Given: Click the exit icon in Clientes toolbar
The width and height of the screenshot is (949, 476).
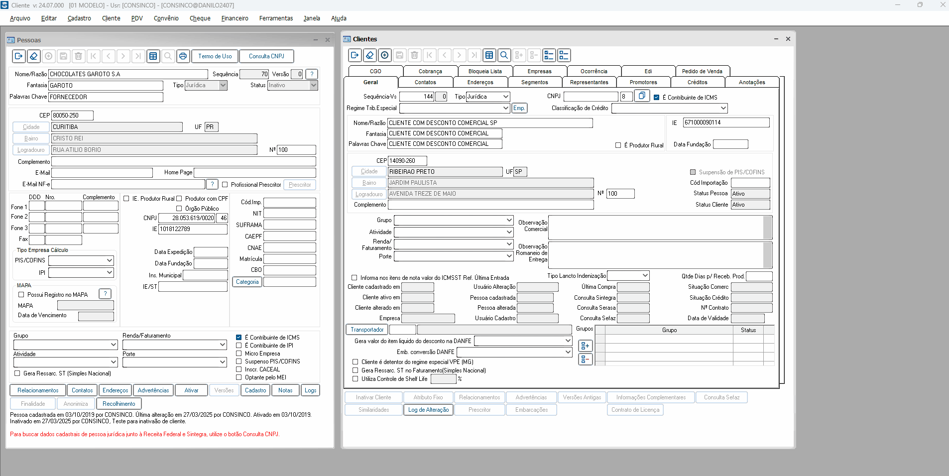Looking at the screenshot, I should (x=355, y=55).
